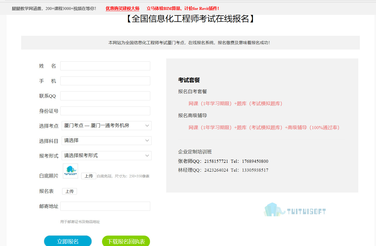This screenshot has height=246, width=376.
Task: Click the 全国信息化工程师考试在线报名 page title
Action: [190, 19]
